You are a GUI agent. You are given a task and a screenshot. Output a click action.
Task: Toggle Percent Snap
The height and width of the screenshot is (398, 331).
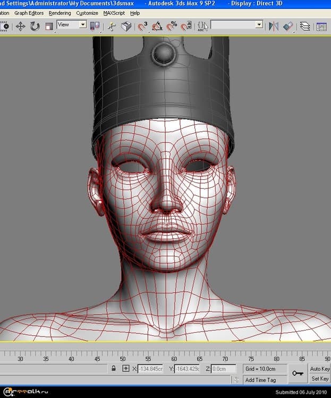pyautogui.click(x=172, y=26)
